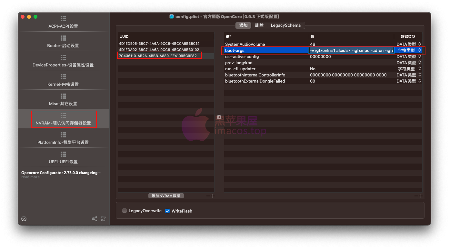Open data type dropdown for SystemAudioVolume
Screen dimensions: 449x249
click(x=419, y=44)
